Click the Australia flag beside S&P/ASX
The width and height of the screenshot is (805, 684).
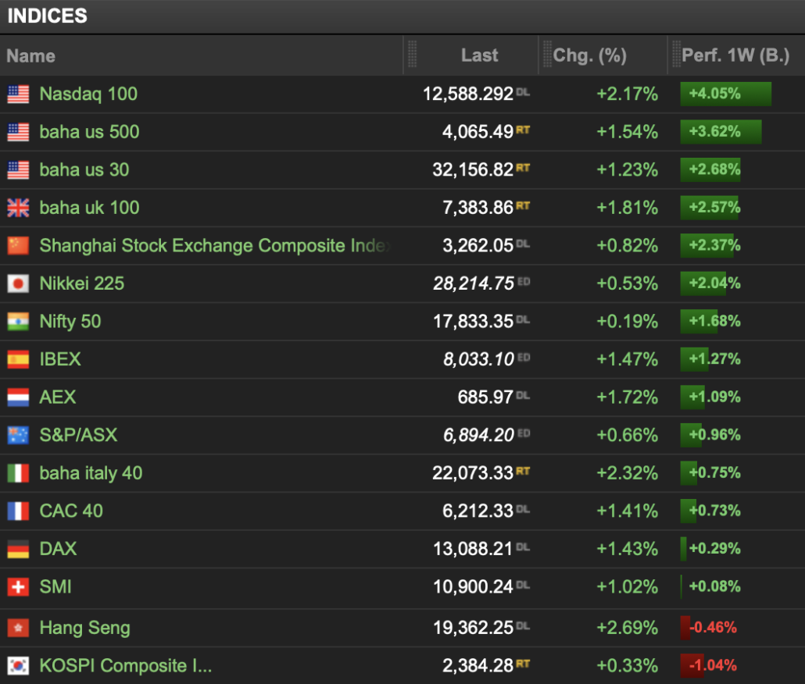(18, 436)
